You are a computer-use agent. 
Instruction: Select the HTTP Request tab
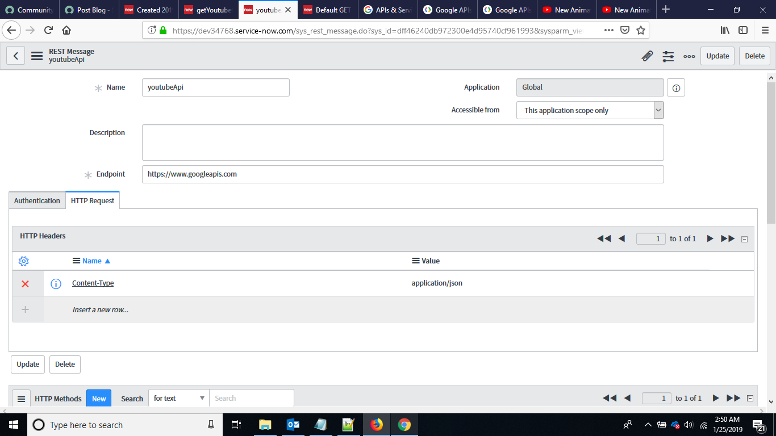[x=93, y=200]
